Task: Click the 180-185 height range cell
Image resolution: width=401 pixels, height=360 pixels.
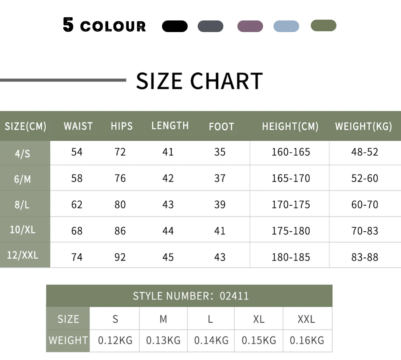Action: pyautogui.click(x=291, y=257)
